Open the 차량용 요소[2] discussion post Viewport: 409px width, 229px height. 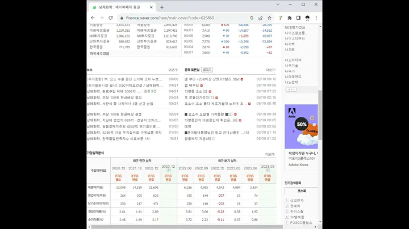(196, 91)
